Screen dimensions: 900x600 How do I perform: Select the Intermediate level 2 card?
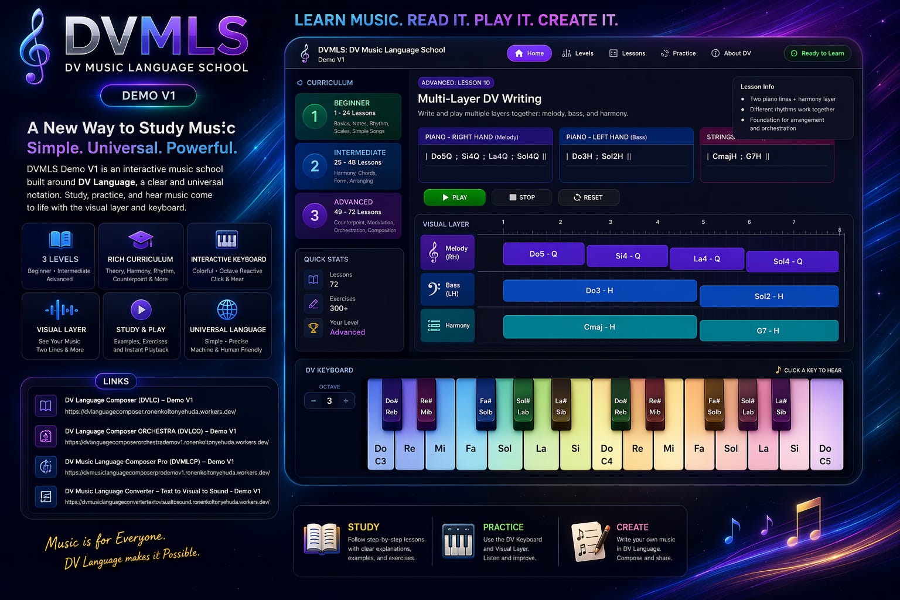point(349,166)
